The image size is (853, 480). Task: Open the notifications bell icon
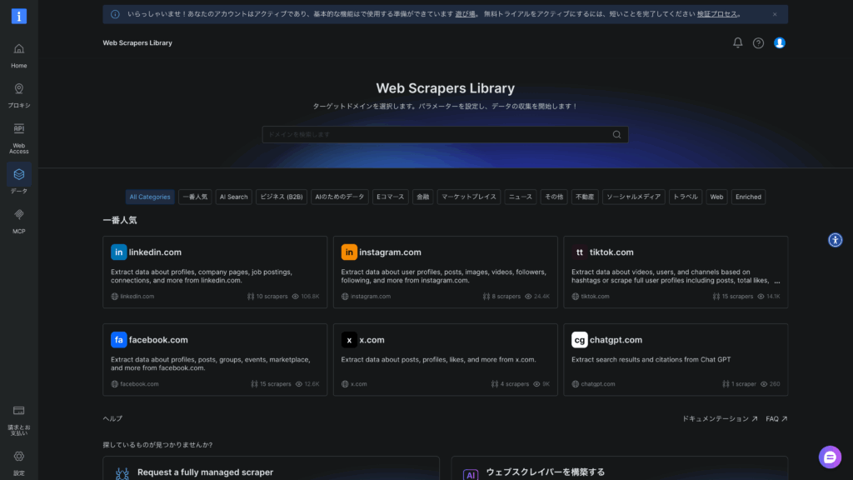[737, 42]
